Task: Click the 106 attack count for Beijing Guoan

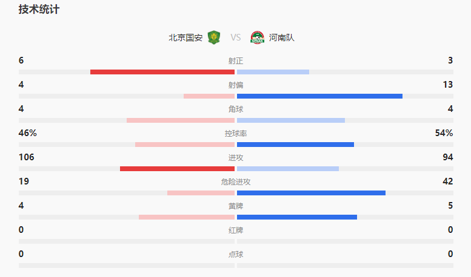Action: pyautogui.click(x=27, y=157)
